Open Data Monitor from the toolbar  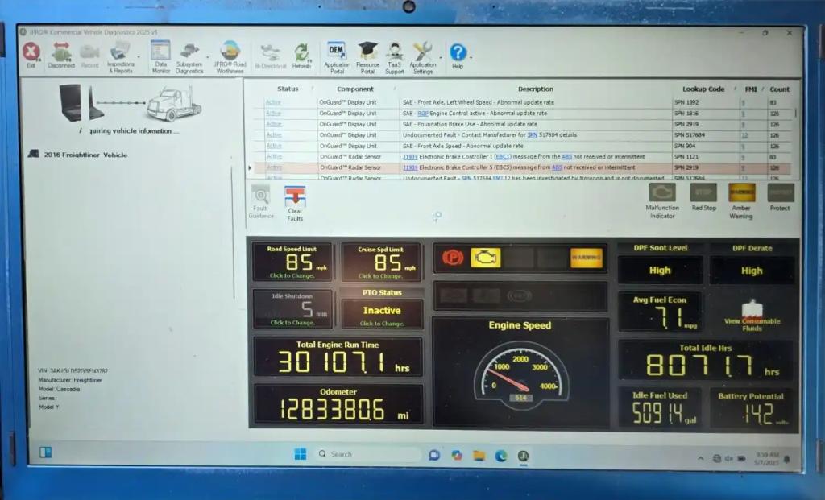tap(160, 53)
